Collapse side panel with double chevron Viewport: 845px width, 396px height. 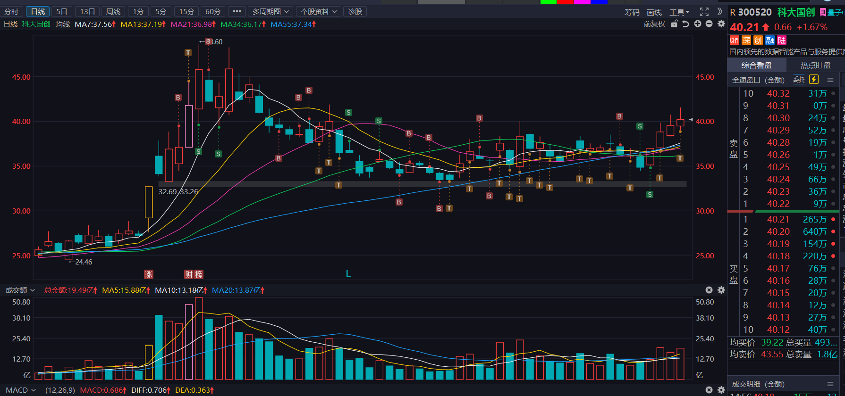pyautogui.click(x=719, y=12)
